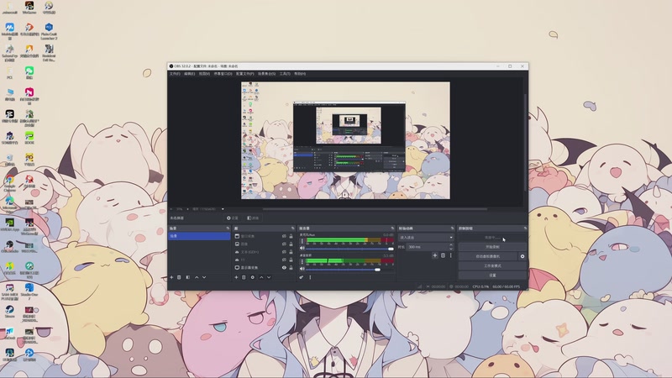Open Google Chrome desktop icon
This screenshot has height=378, width=672.
click(x=9, y=183)
